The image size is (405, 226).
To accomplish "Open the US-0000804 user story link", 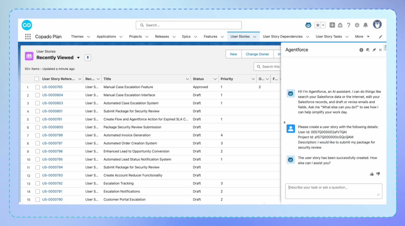I will coord(52,95).
